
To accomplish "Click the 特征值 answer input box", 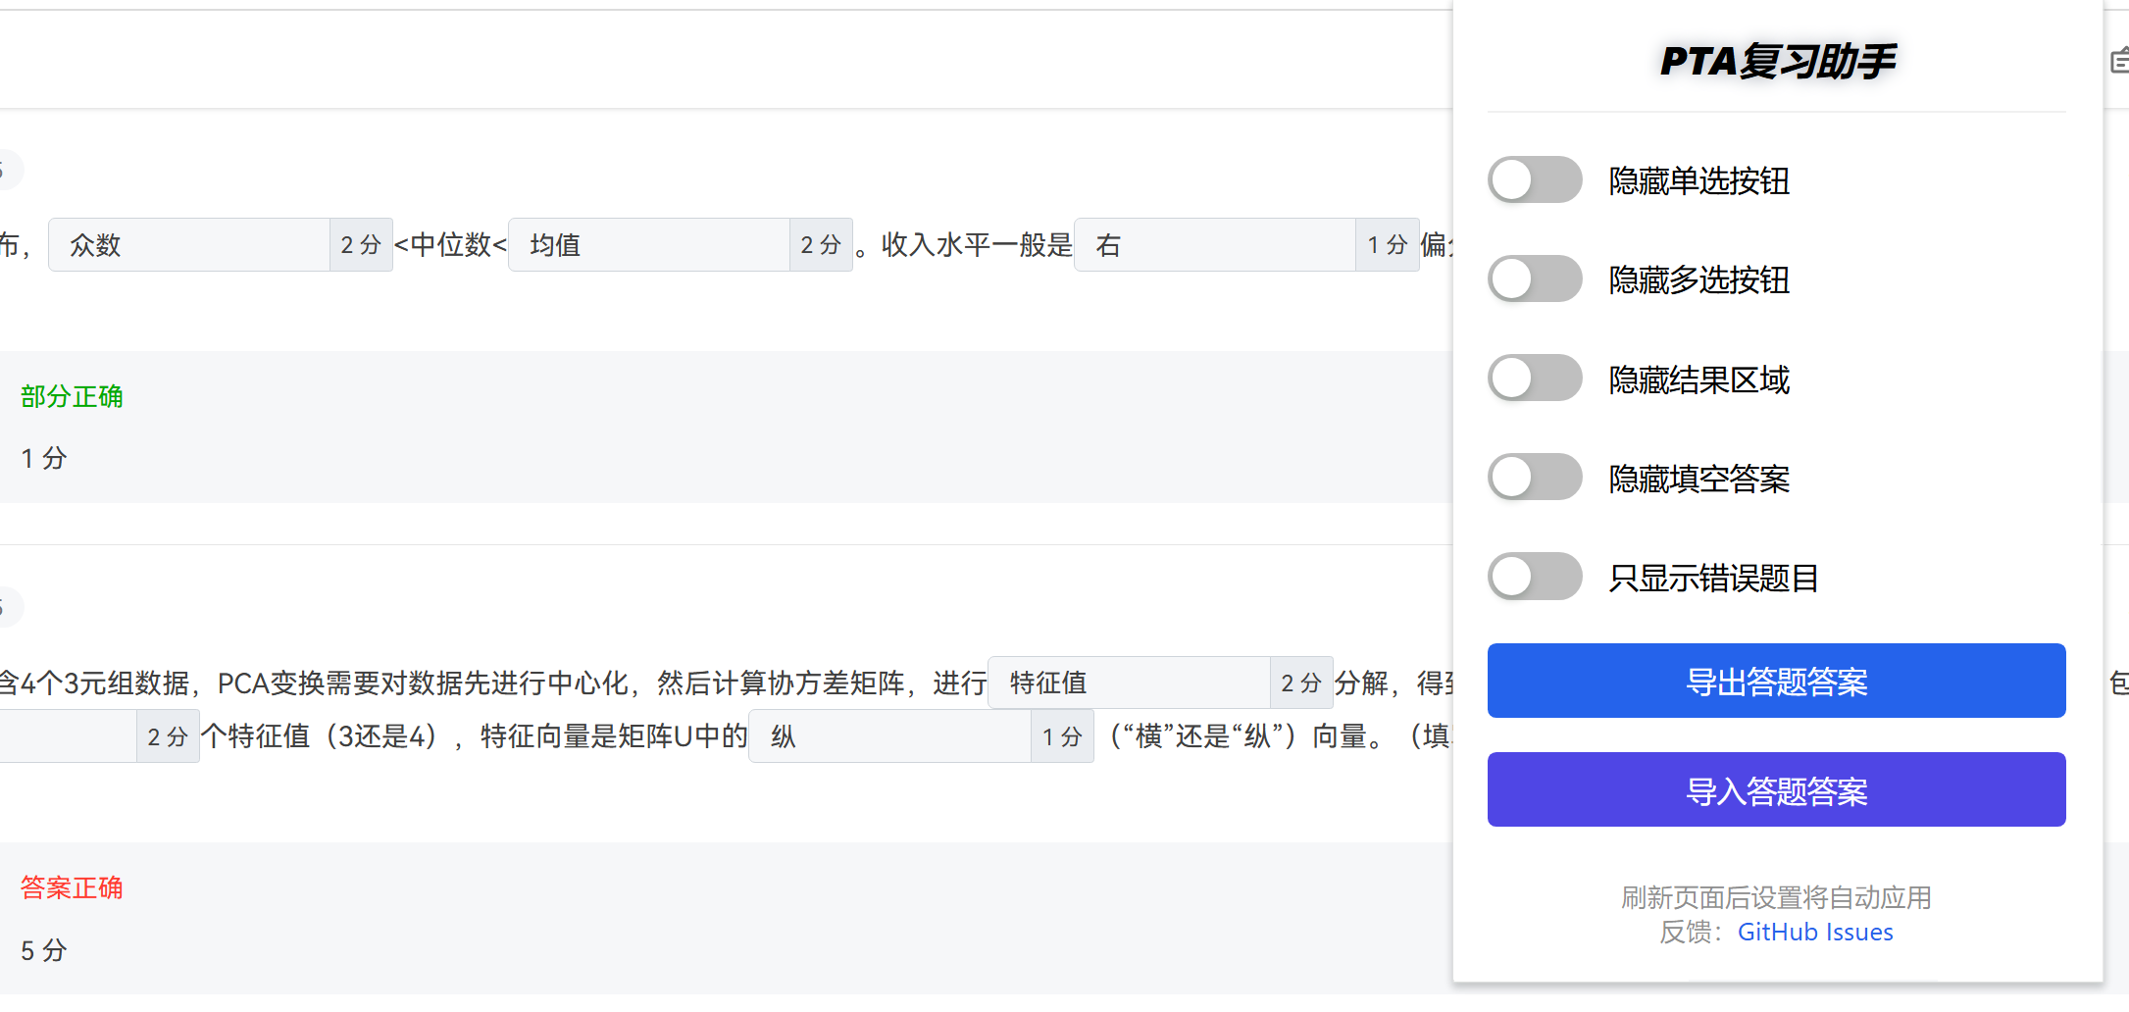I will click(x=1129, y=683).
